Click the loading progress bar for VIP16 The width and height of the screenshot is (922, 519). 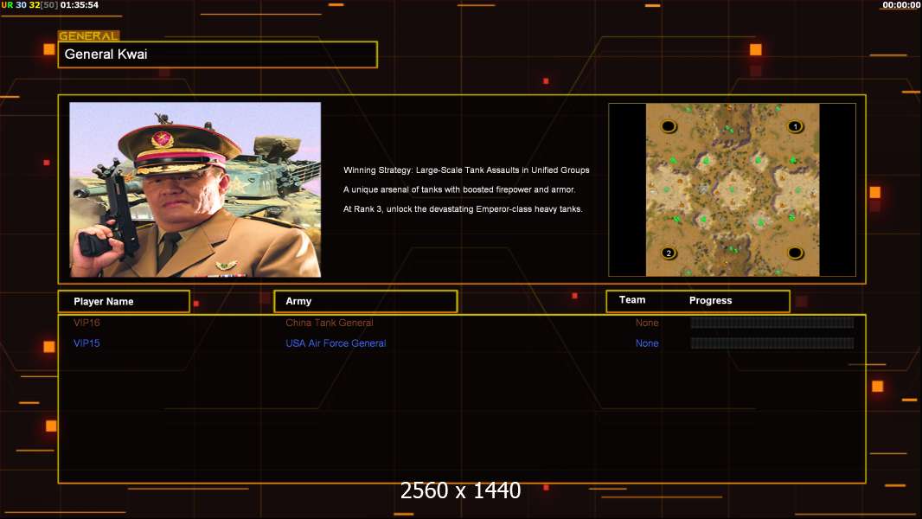tap(772, 323)
